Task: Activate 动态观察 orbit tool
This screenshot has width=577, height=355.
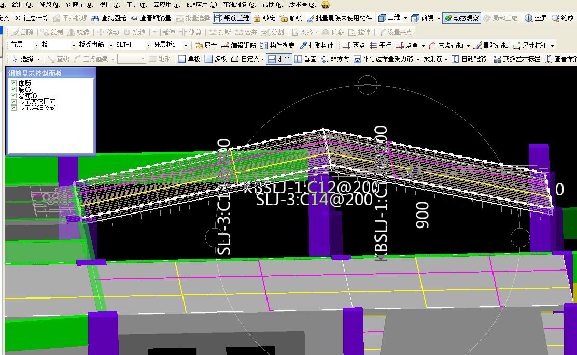Action: (461, 18)
